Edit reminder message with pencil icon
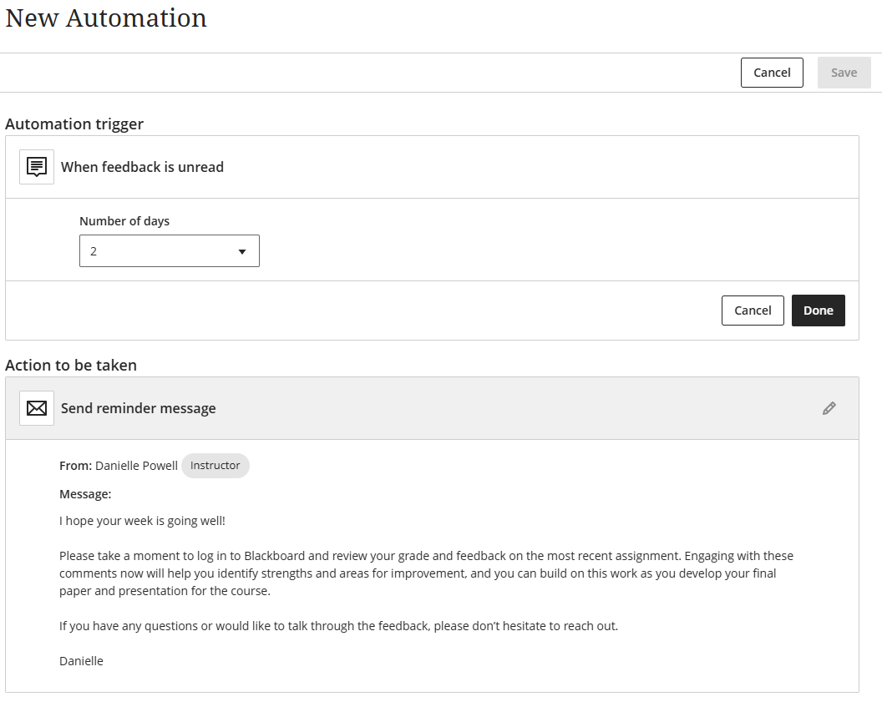882x712 pixels. point(829,408)
